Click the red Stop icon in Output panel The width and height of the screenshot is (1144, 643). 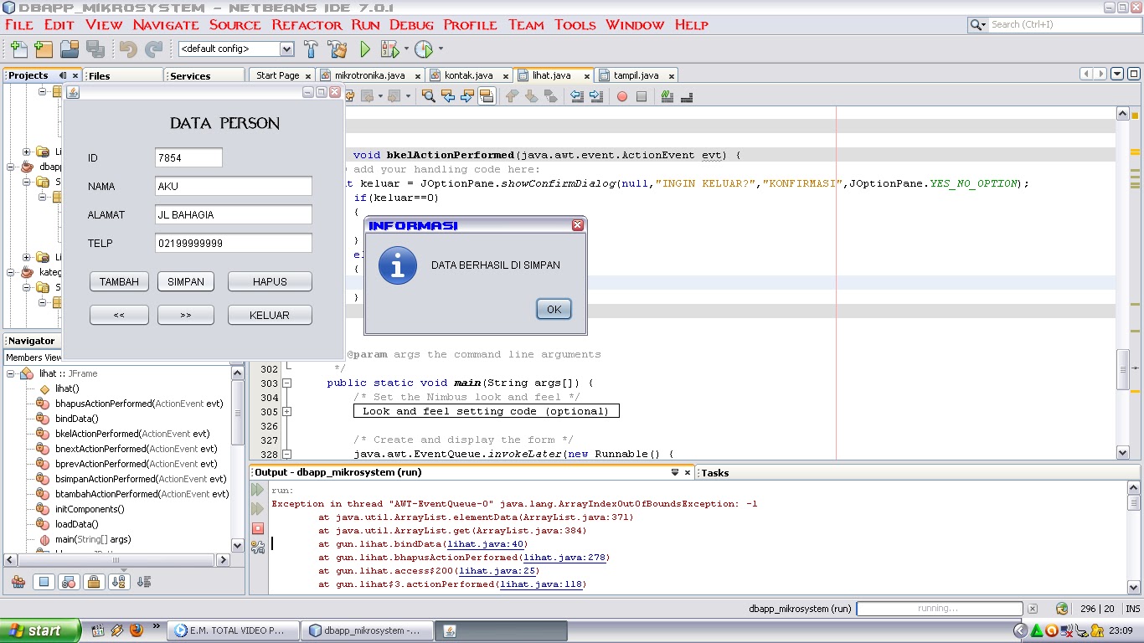(258, 528)
